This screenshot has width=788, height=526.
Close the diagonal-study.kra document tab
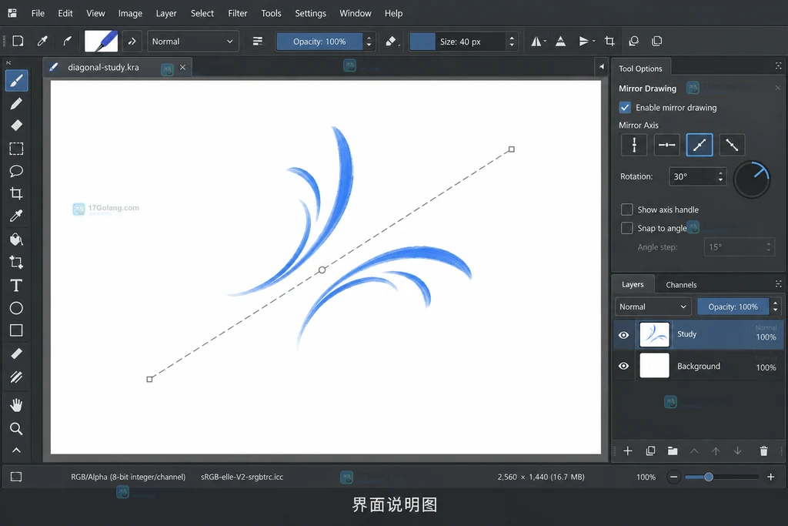pyautogui.click(x=182, y=67)
